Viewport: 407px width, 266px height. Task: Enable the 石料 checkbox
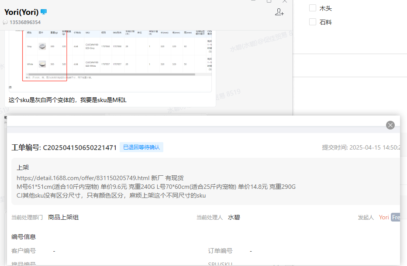312,22
